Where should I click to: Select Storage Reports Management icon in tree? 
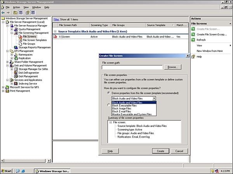pyautogui.click(x=16, y=47)
